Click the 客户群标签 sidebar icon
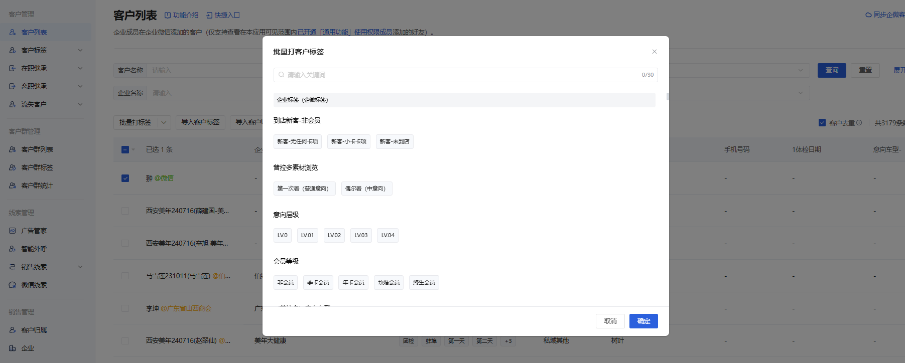Viewport: 905px width, 363px height. [13, 167]
